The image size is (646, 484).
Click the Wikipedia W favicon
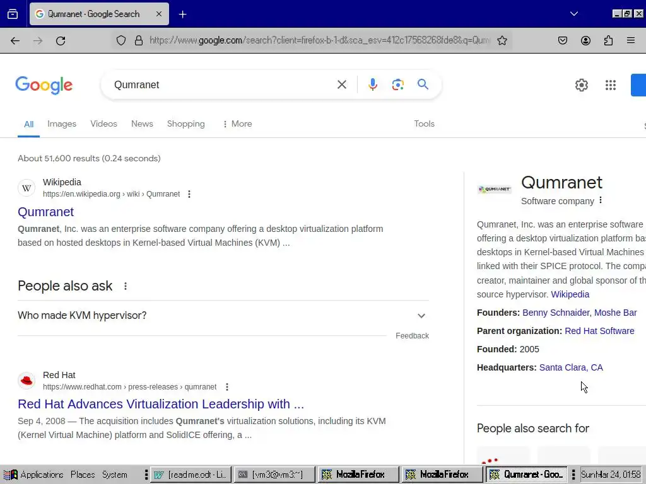click(x=26, y=188)
